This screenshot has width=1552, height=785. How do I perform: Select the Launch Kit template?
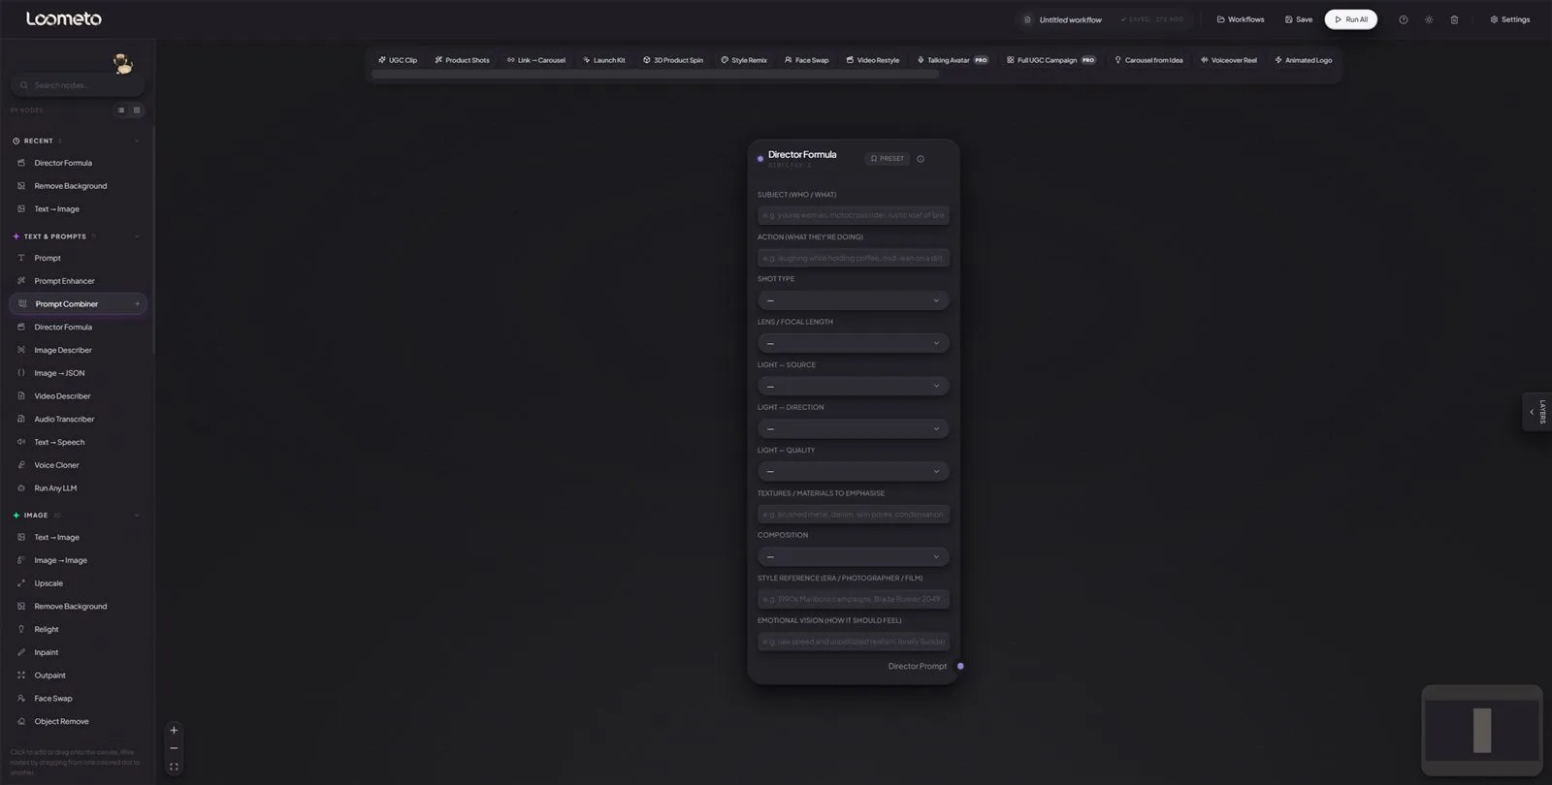click(x=603, y=60)
